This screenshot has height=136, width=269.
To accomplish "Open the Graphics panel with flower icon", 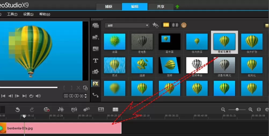I will (96, 72).
